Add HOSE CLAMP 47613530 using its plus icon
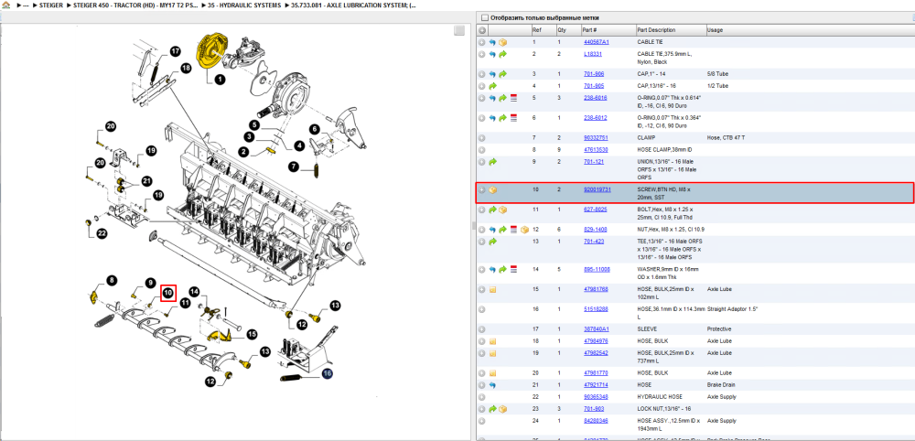The image size is (915, 441). (482, 149)
